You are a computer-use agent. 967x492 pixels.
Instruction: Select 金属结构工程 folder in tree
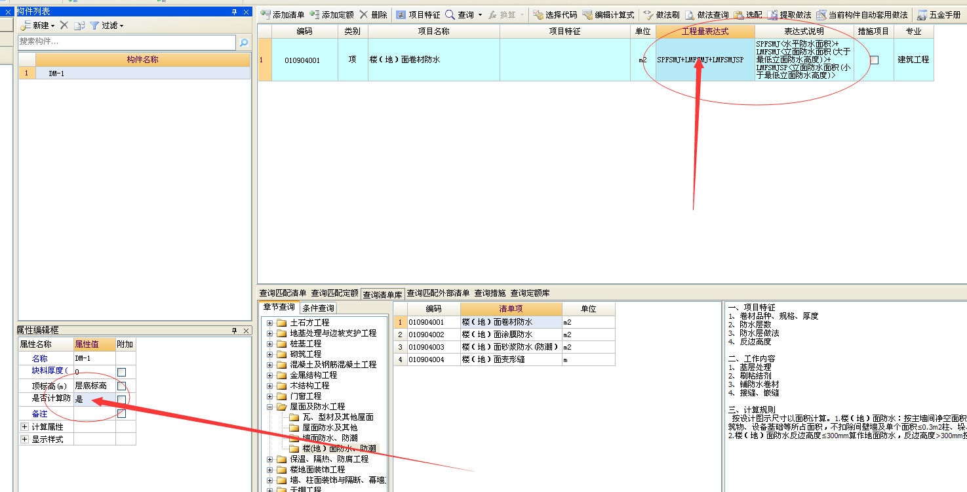pyautogui.click(x=313, y=375)
